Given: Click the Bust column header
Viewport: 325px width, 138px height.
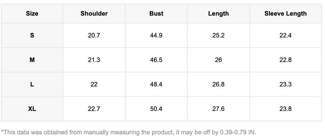Looking at the screenshot, I should (156, 13).
